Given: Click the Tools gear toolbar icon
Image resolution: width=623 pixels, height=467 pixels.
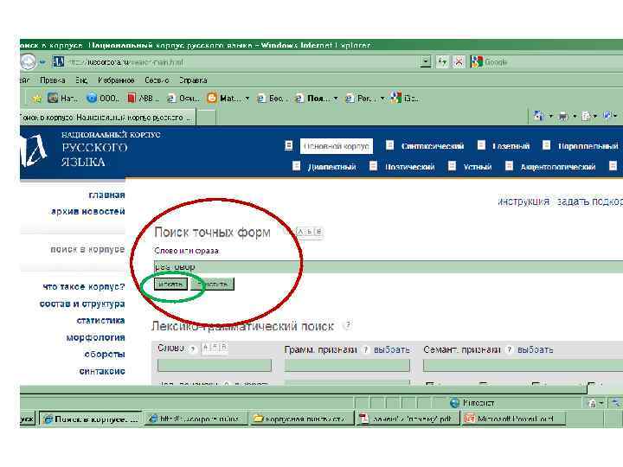Looking at the screenshot, I should (x=607, y=116).
